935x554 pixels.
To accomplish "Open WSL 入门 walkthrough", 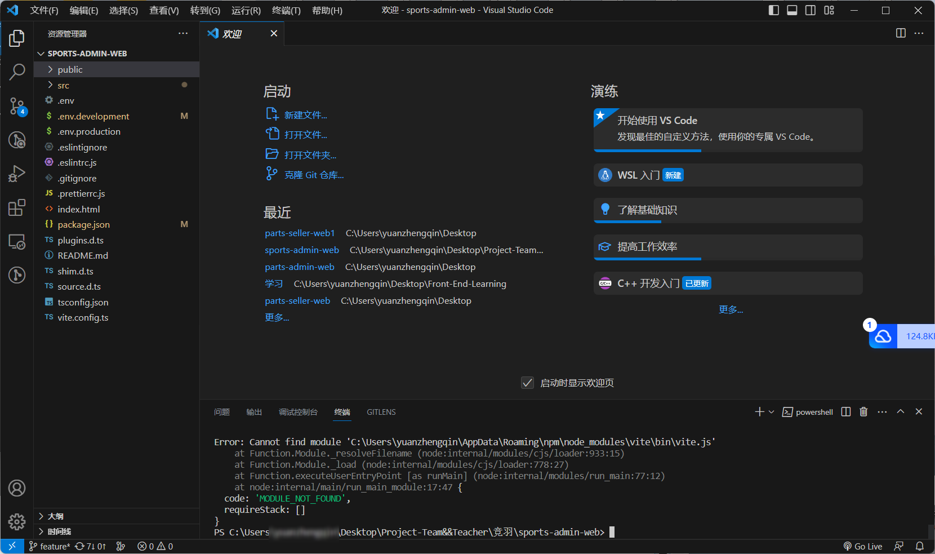I will point(728,175).
